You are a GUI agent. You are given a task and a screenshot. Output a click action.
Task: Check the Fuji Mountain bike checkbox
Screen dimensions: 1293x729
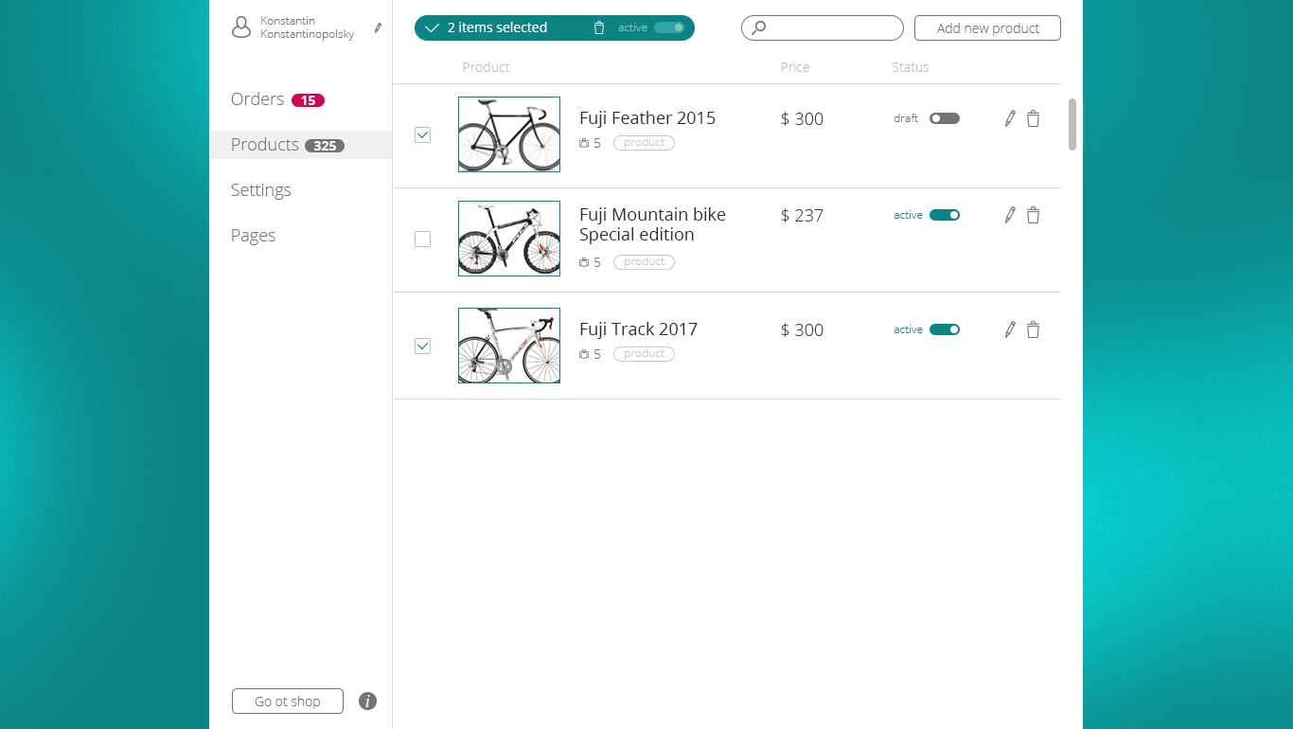423,240
